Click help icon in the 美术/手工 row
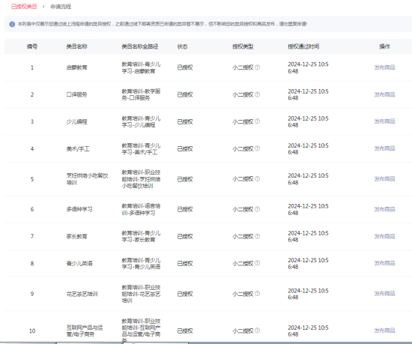This screenshot has width=412, height=344. click(x=258, y=148)
